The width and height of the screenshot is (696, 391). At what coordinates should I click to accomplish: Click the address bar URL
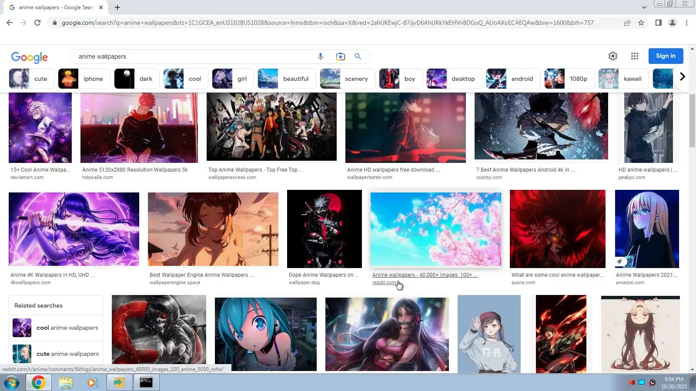tap(327, 23)
